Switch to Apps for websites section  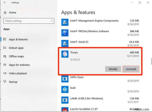[x=19, y=65]
